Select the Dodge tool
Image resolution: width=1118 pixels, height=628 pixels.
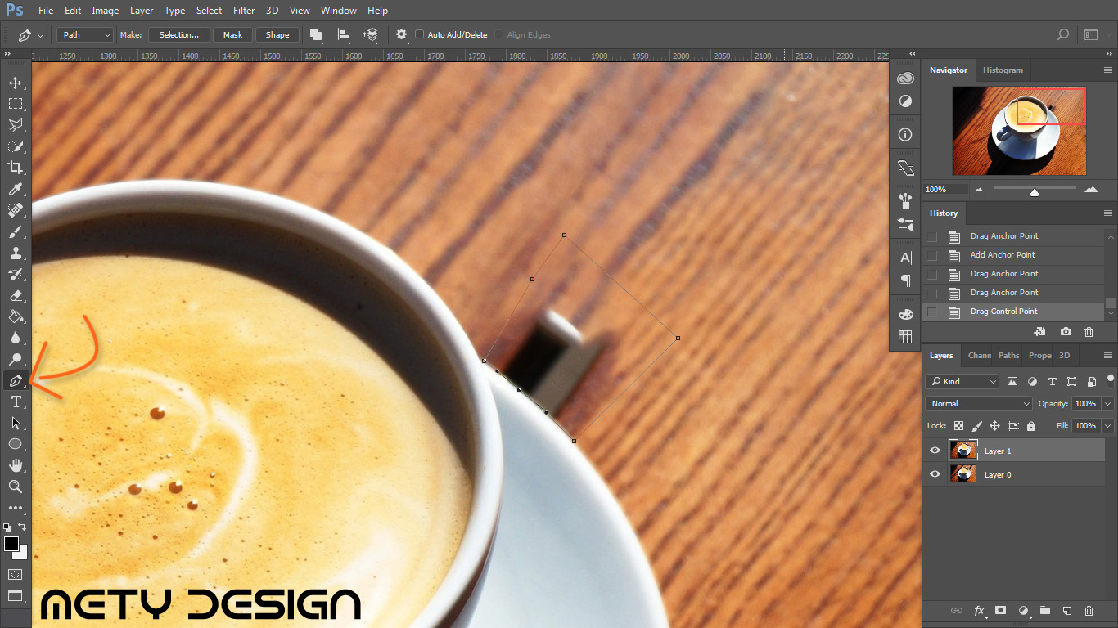pos(16,359)
